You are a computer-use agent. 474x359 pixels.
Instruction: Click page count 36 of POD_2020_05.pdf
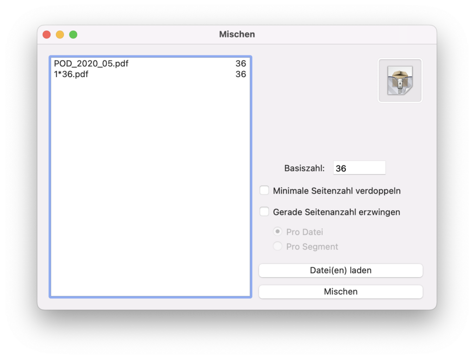pyautogui.click(x=241, y=63)
